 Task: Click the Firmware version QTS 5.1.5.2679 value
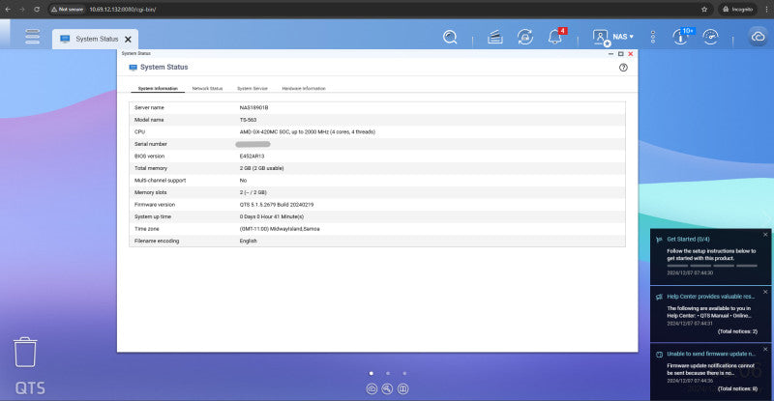[277, 205]
